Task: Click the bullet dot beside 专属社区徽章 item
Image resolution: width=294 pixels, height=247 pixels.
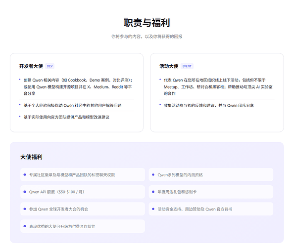Action: pyautogui.click(x=25, y=174)
